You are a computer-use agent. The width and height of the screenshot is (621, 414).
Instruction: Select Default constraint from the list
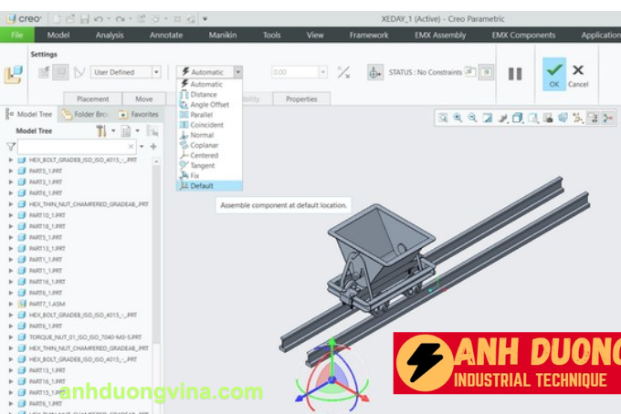pos(201,185)
